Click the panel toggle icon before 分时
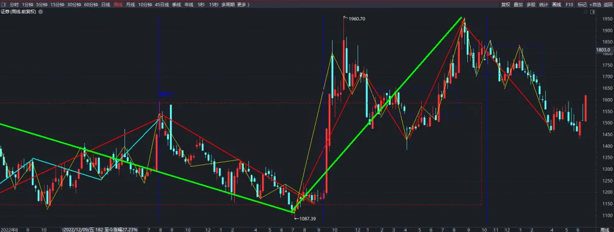 click(4, 5)
